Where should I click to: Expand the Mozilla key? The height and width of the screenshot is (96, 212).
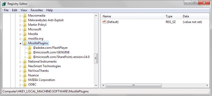point(20,34)
